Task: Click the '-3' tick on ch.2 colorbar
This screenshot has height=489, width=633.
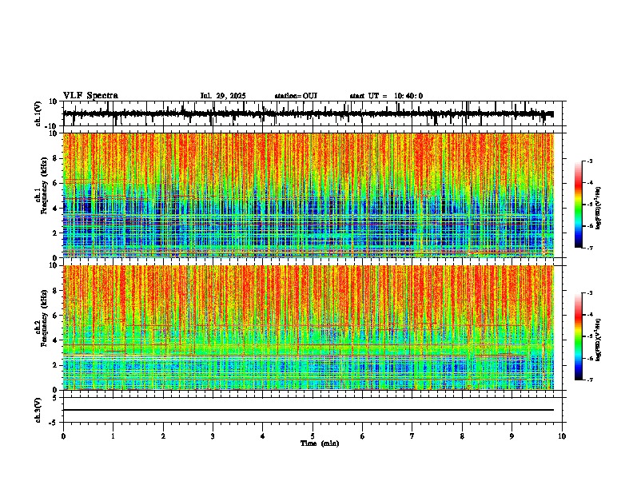Action: click(x=589, y=293)
